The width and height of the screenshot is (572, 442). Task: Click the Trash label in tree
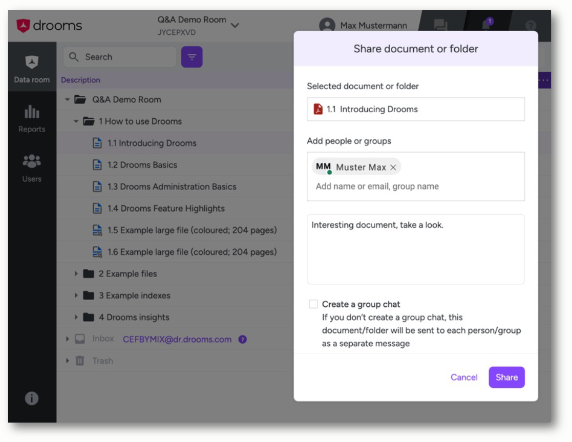pos(102,361)
